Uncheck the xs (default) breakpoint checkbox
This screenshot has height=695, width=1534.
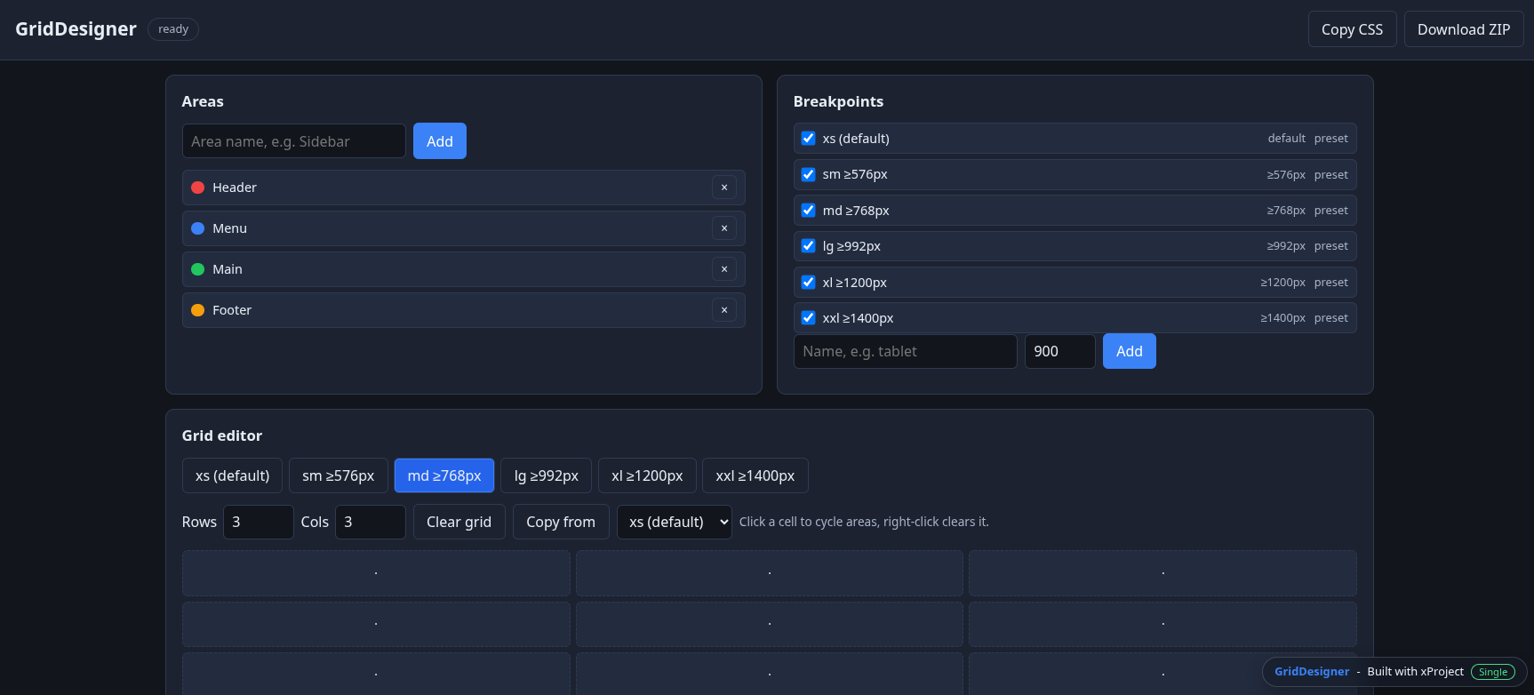click(809, 139)
